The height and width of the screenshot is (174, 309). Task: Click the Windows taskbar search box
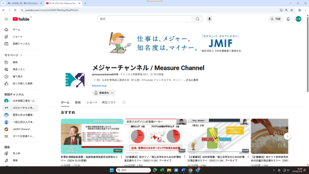click(133, 170)
